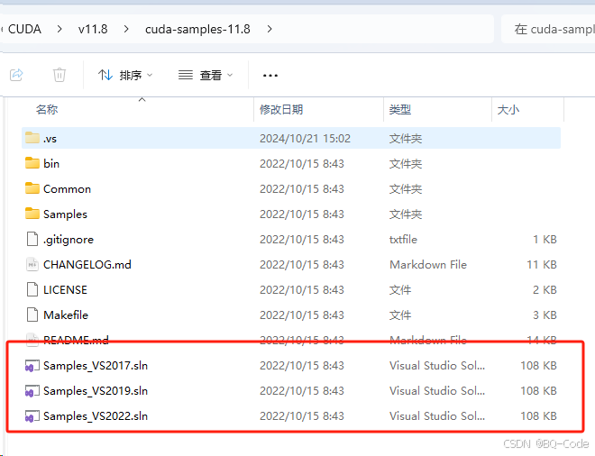Click the 2 KB size of LICENSE
595x456 pixels.
tap(545, 290)
